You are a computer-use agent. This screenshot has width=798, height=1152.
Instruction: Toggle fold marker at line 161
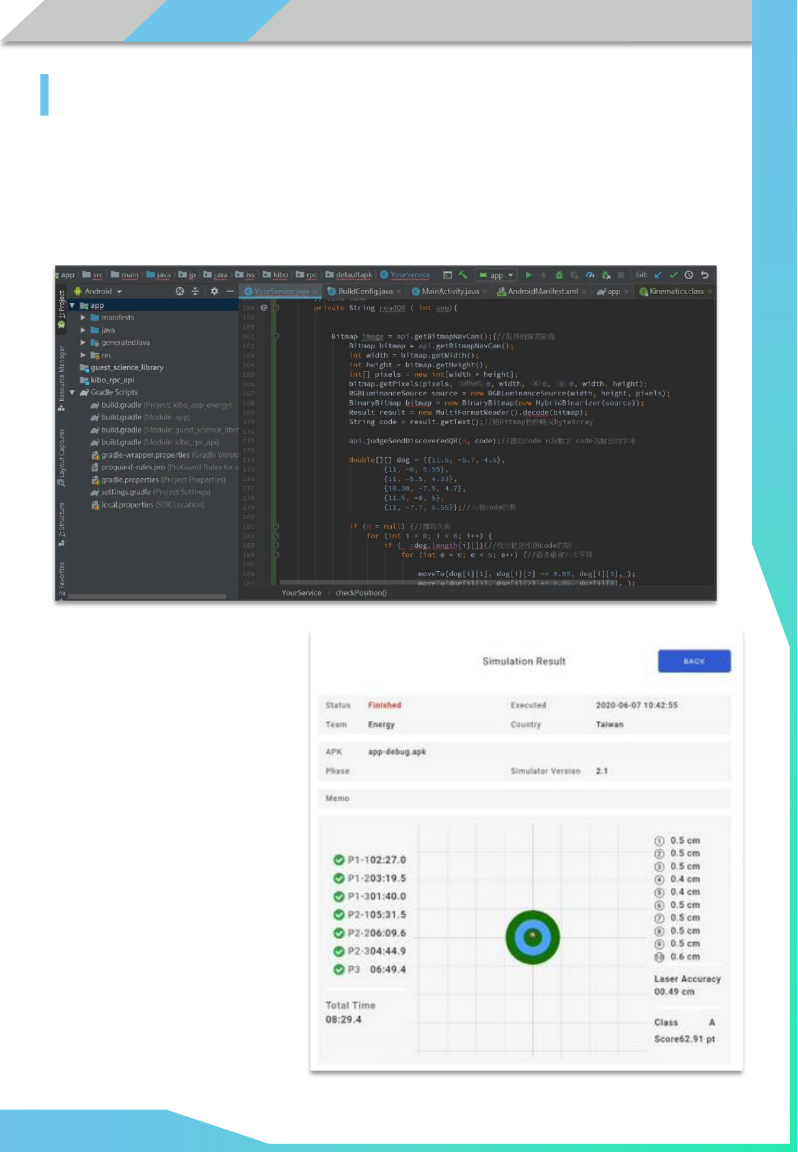coord(276,337)
